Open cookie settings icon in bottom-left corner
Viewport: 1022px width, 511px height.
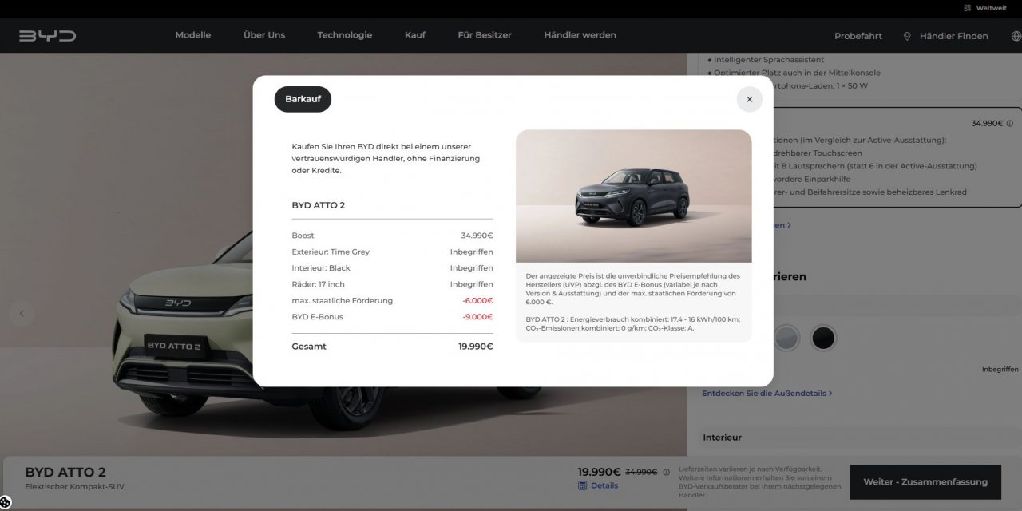[6, 502]
